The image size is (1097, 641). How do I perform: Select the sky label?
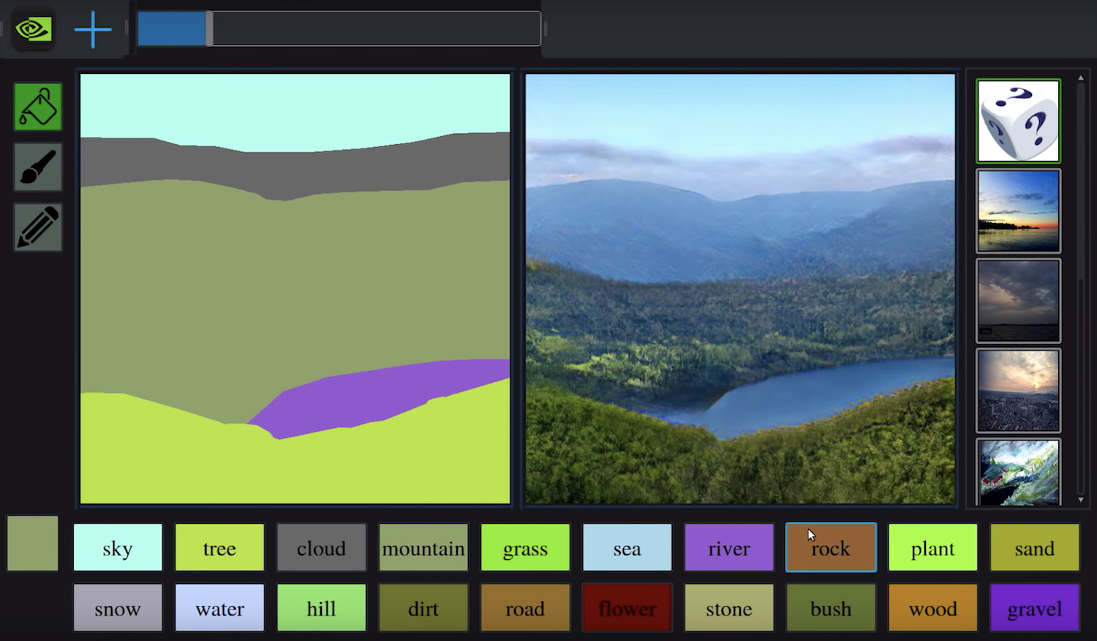(x=118, y=547)
